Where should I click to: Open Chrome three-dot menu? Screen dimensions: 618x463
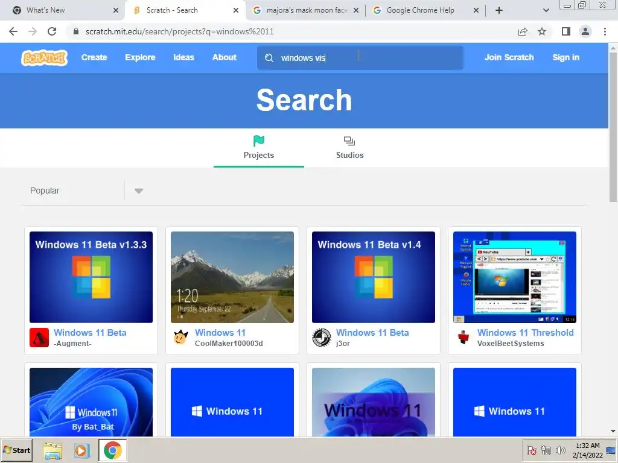point(605,31)
